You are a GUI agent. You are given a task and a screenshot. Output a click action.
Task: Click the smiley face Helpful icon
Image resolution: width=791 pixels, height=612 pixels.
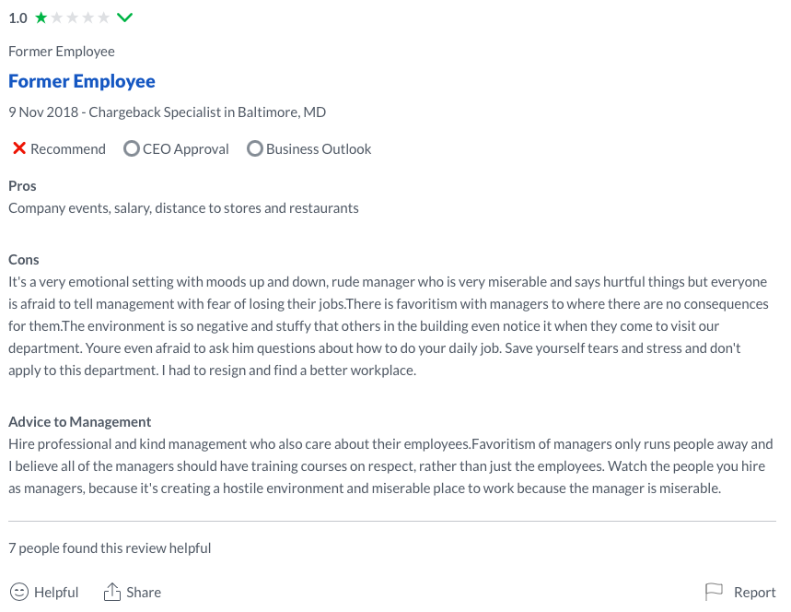(x=18, y=592)
